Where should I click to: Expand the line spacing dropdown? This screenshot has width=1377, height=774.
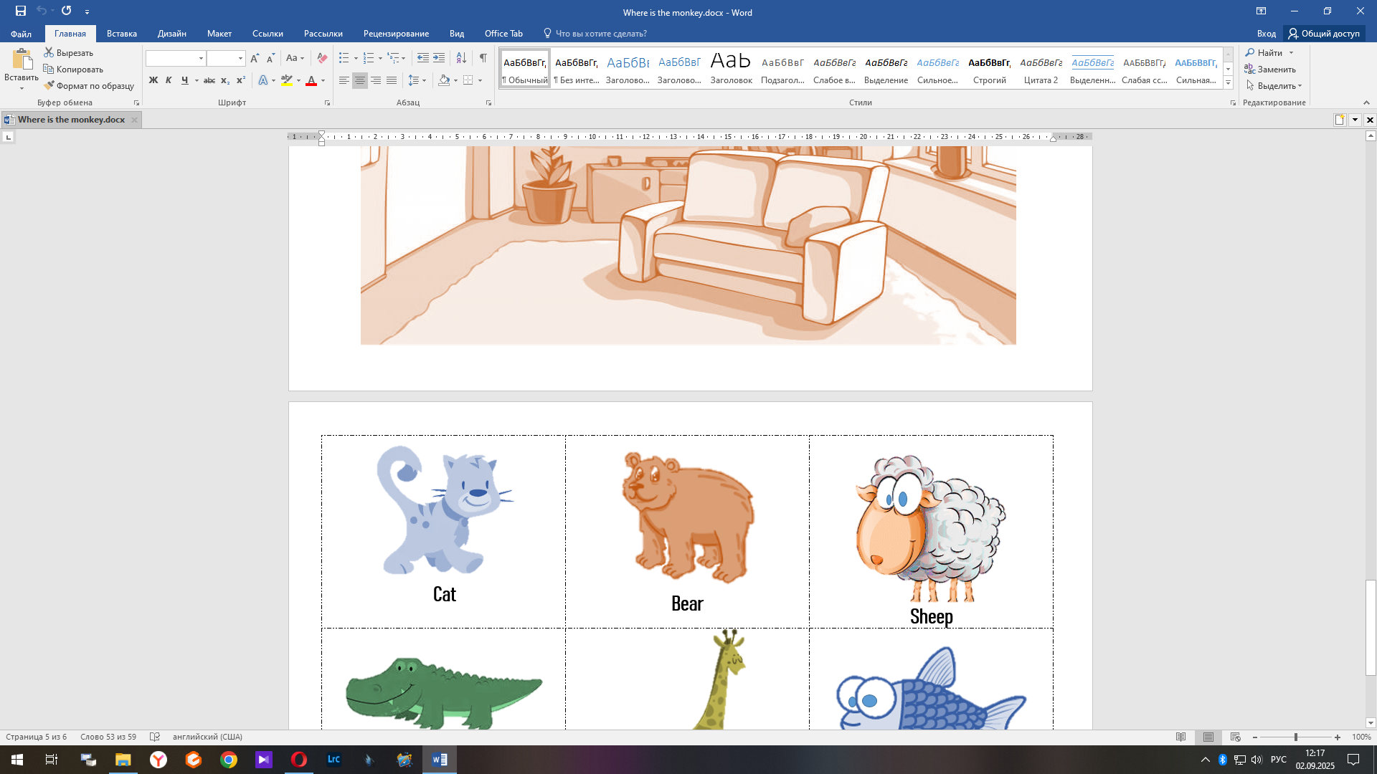[425, 80]
